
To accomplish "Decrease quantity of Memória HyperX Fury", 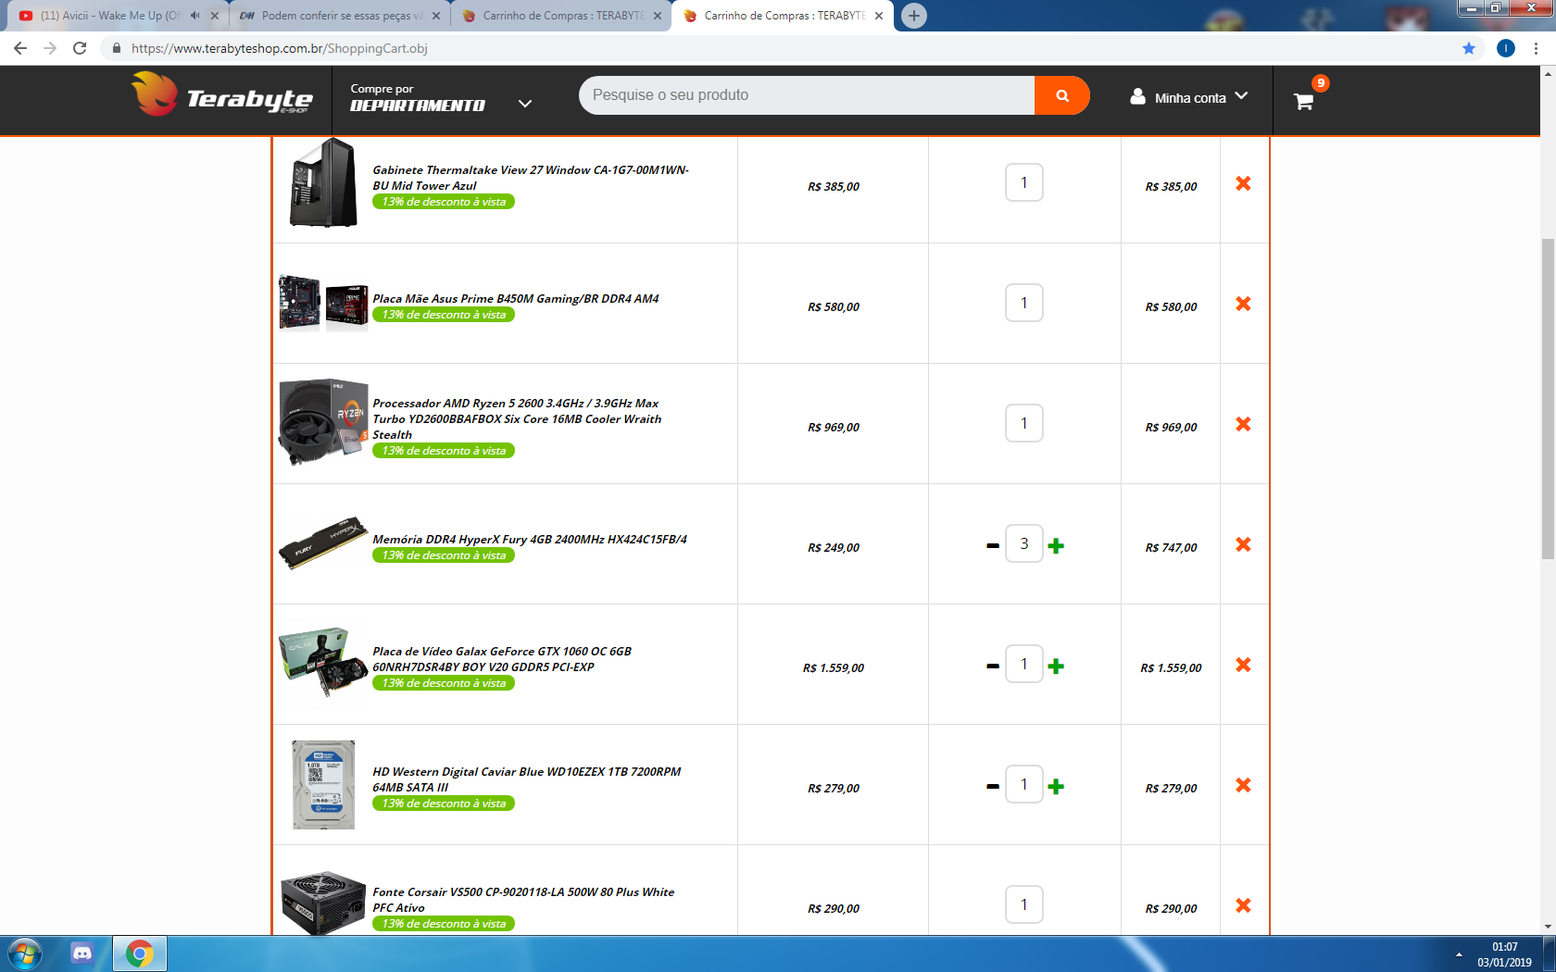I will pyautogui.click(x=993, y=546).
